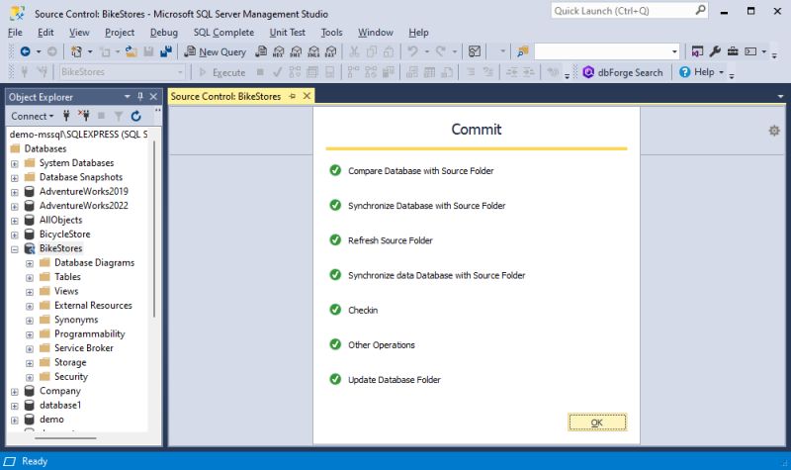
Task: Select the Source Control: BikeStores tab
Action: pyautogui.click(x=225, y=96)
